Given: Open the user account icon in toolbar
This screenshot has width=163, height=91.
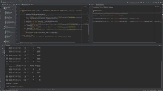Looking at the screenshot, I should (x=127, y=3).
